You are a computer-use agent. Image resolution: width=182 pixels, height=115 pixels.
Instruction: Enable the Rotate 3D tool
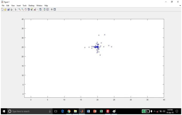(x=29, y=9)
